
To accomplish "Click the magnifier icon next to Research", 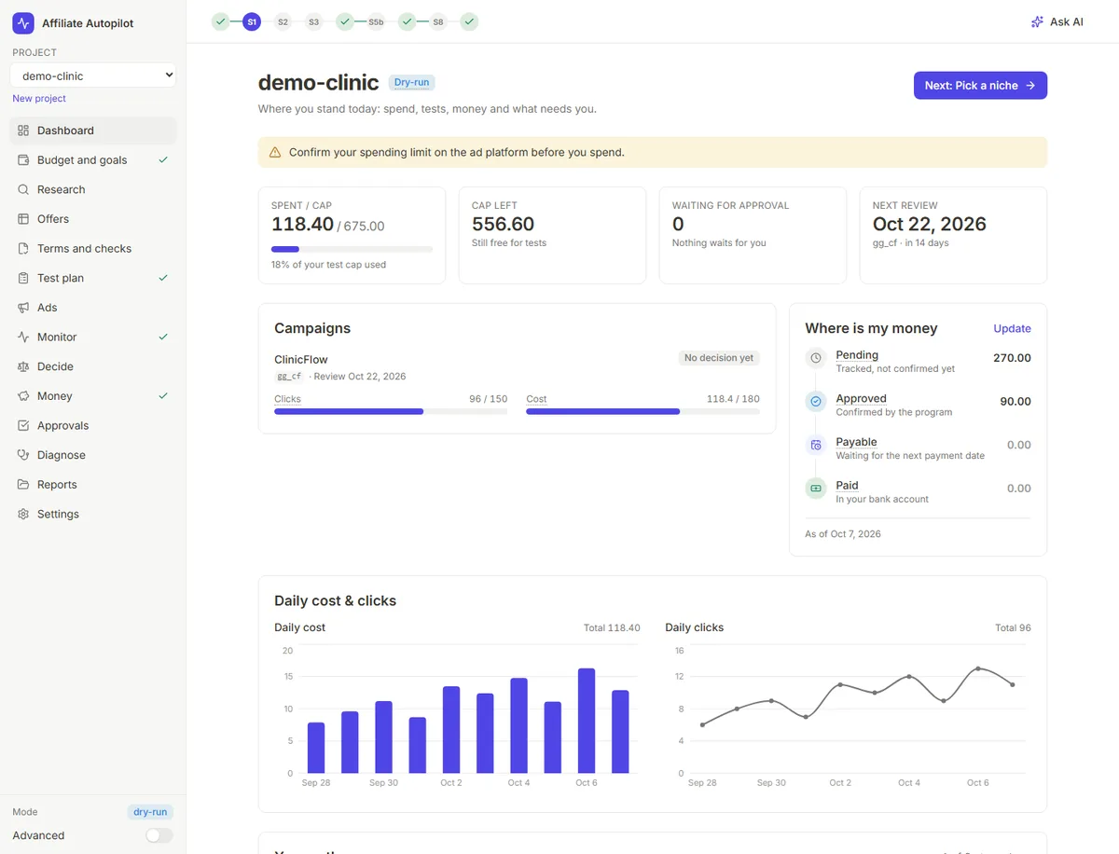I will pos(23,189).
